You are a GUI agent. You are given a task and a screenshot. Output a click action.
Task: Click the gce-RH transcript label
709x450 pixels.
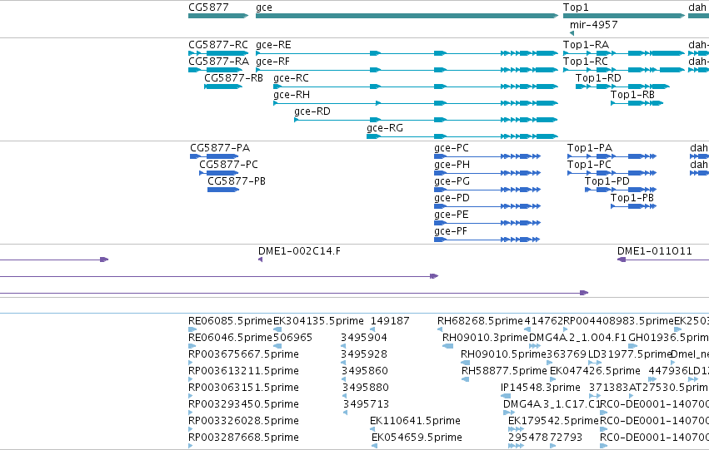coord(292,95)
